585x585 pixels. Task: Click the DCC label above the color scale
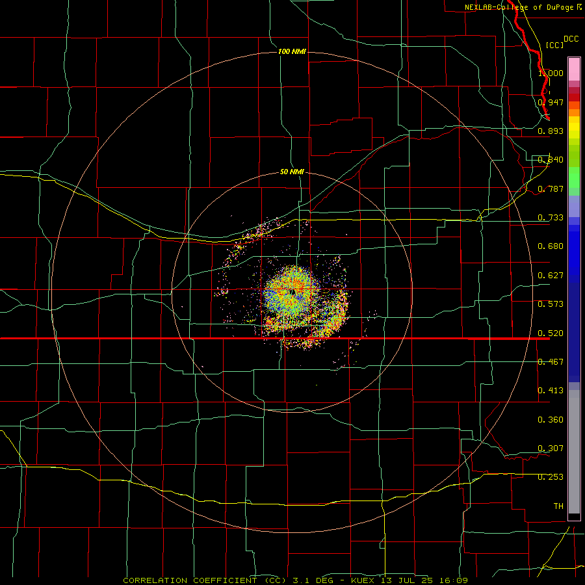571,39
